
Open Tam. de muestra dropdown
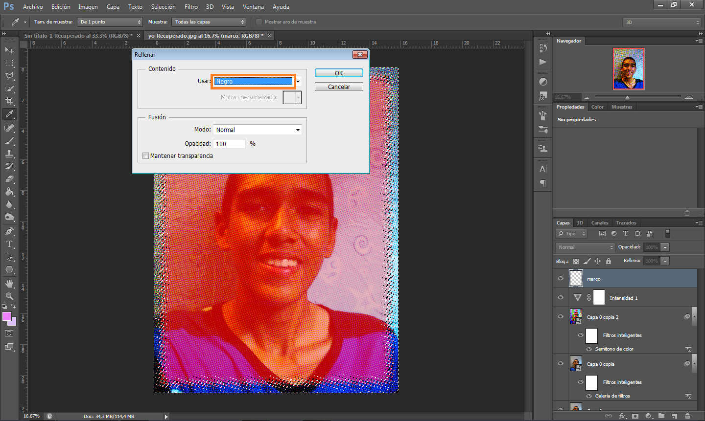(x=110, y=22)
